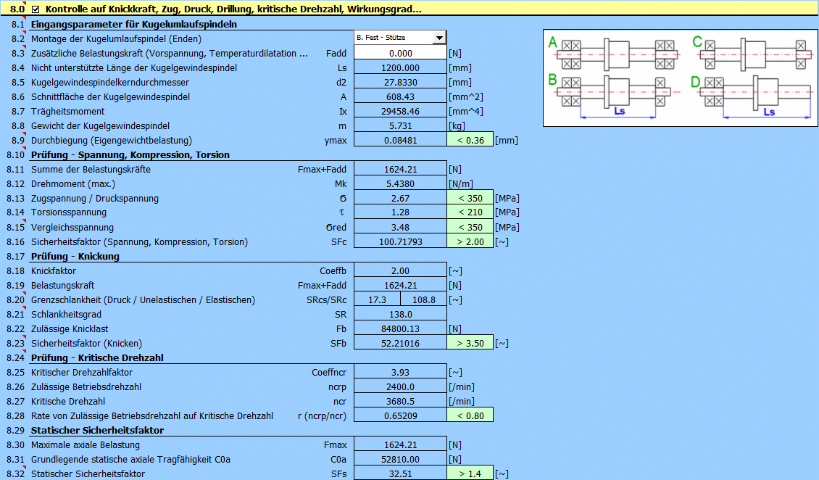Click the SRcs cell showing 17.3
The width and height of the screenshot is (819, 480).
(x=377, y=299)
